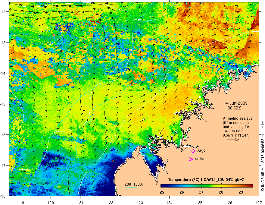265x205 pixels.
Task: Click the longitude label 125
Action: pyautogui.click(x=199, y=203)
